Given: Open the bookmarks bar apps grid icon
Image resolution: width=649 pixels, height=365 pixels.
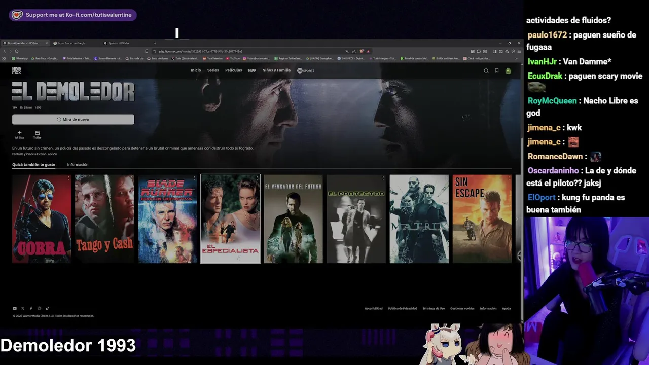Looking at the screenshot, I should point(5,58).
